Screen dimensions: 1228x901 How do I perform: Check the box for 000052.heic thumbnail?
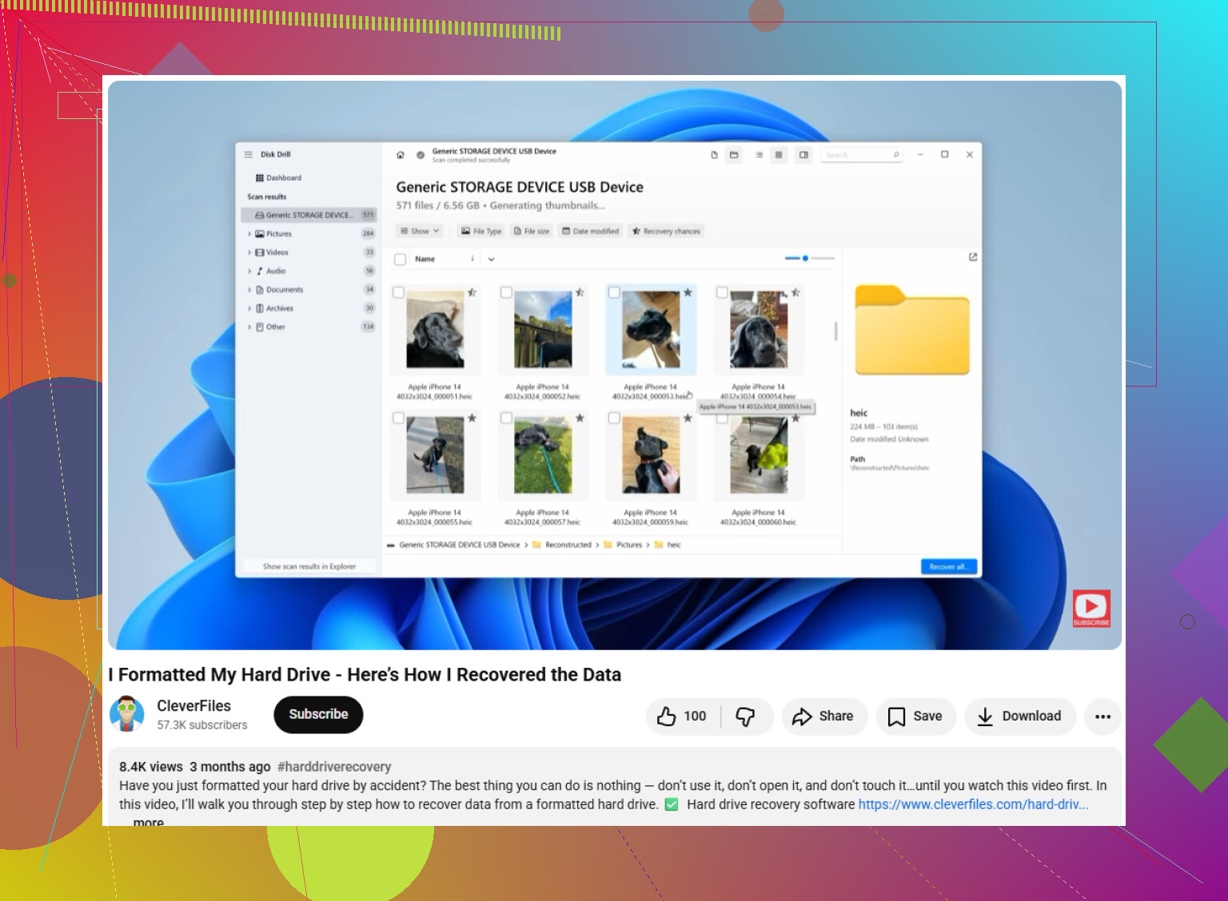(506, 292)
